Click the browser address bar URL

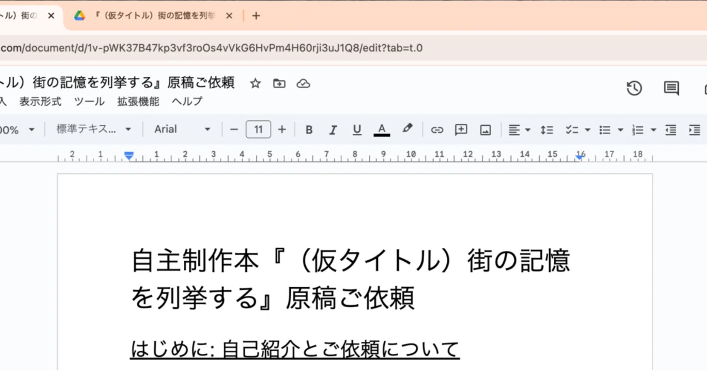pos(212,48)
